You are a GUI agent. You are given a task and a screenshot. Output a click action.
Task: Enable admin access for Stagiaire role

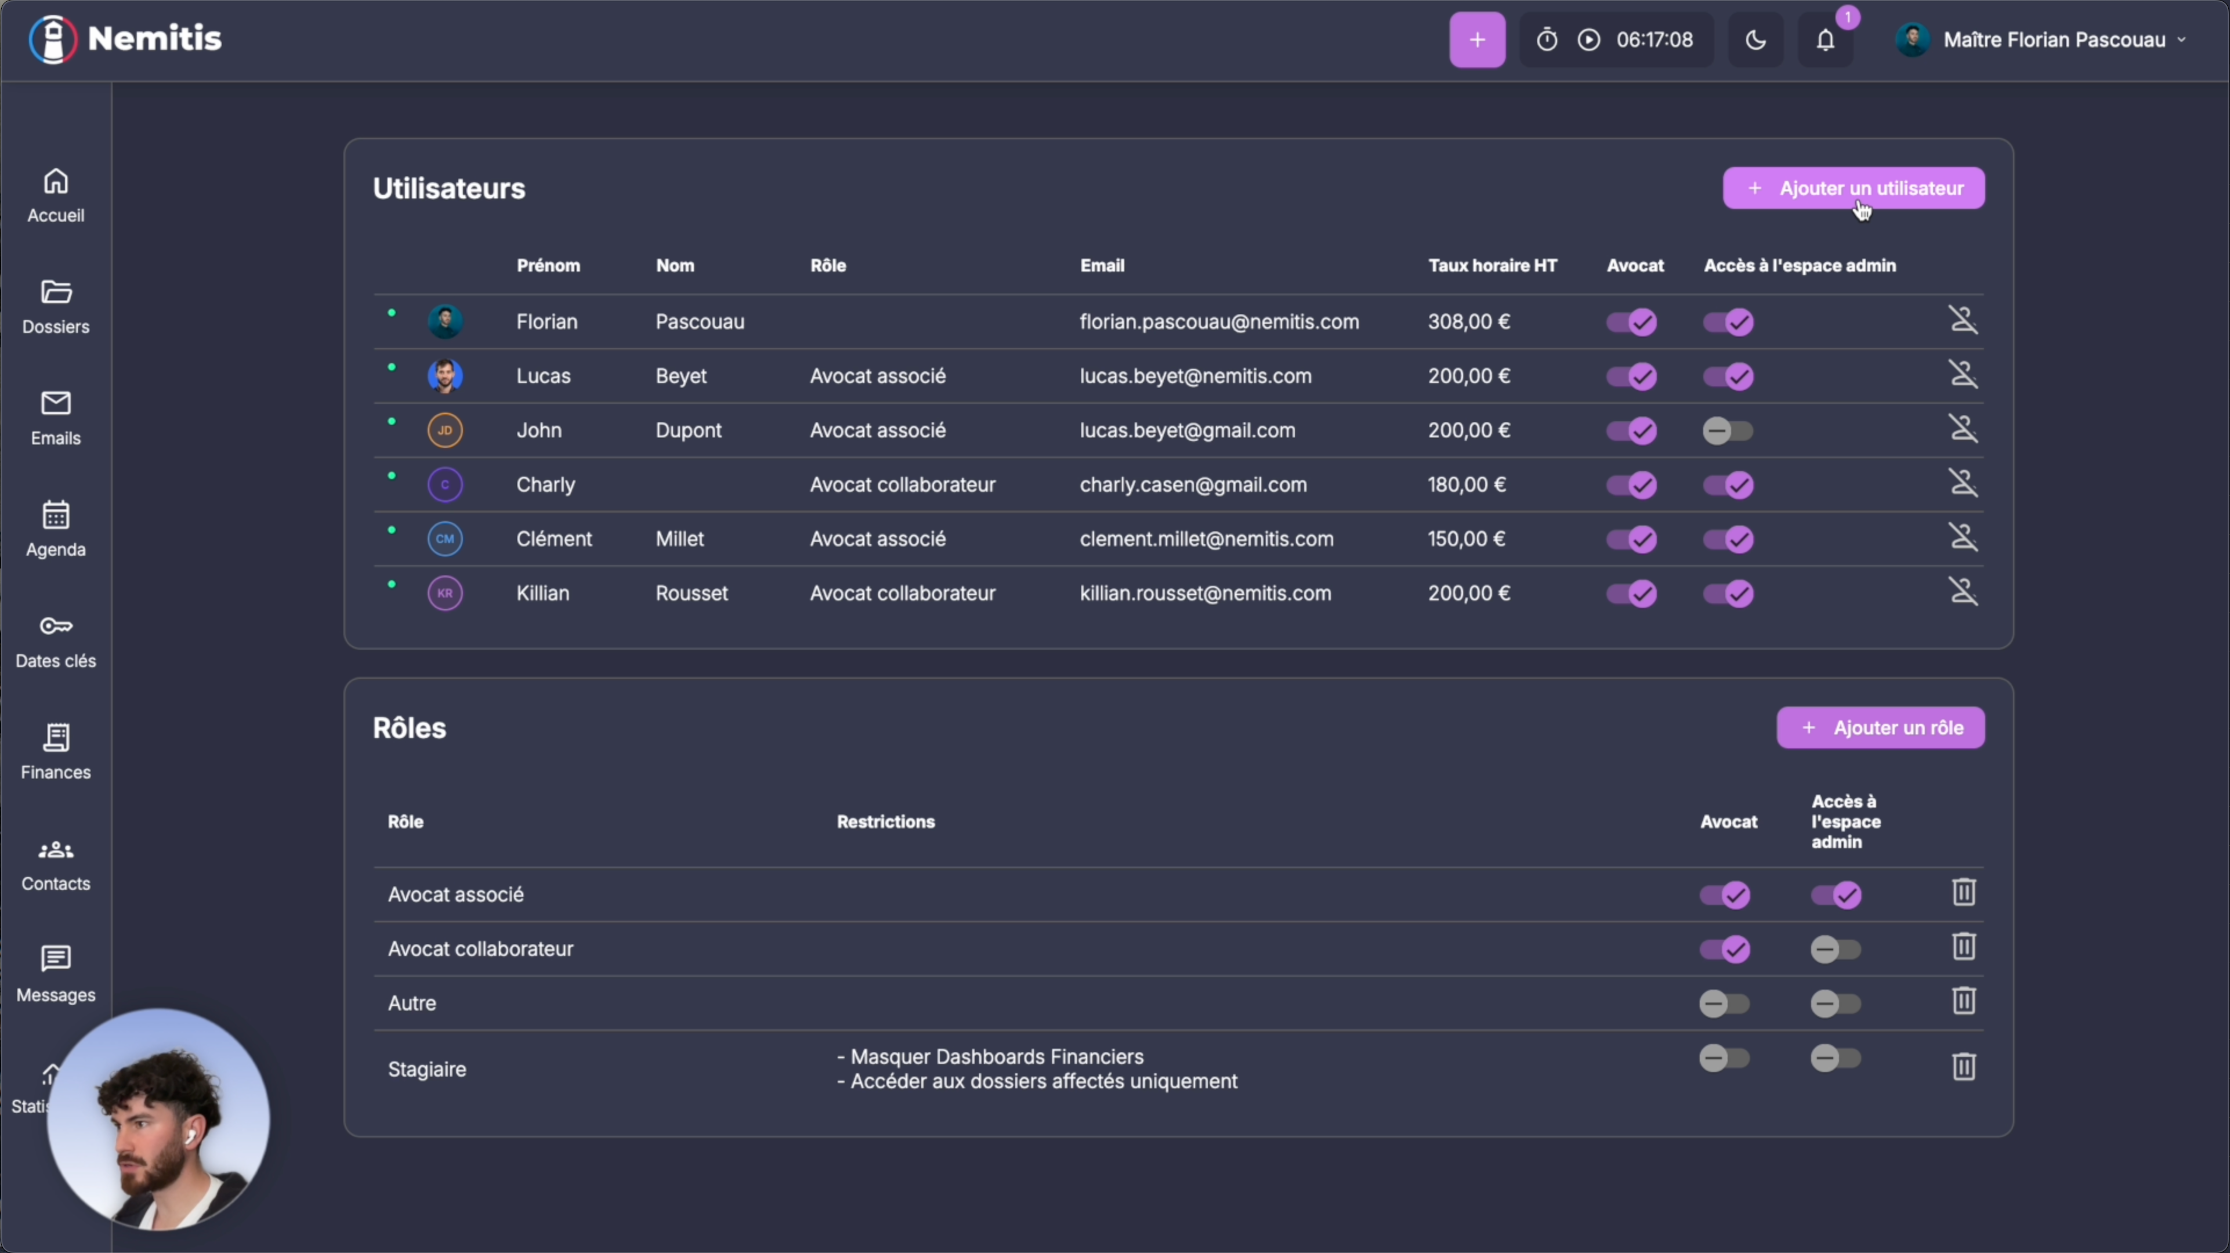(x=1836, y=1058)
